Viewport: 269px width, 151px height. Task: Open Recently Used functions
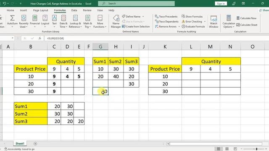click(24, 21)
